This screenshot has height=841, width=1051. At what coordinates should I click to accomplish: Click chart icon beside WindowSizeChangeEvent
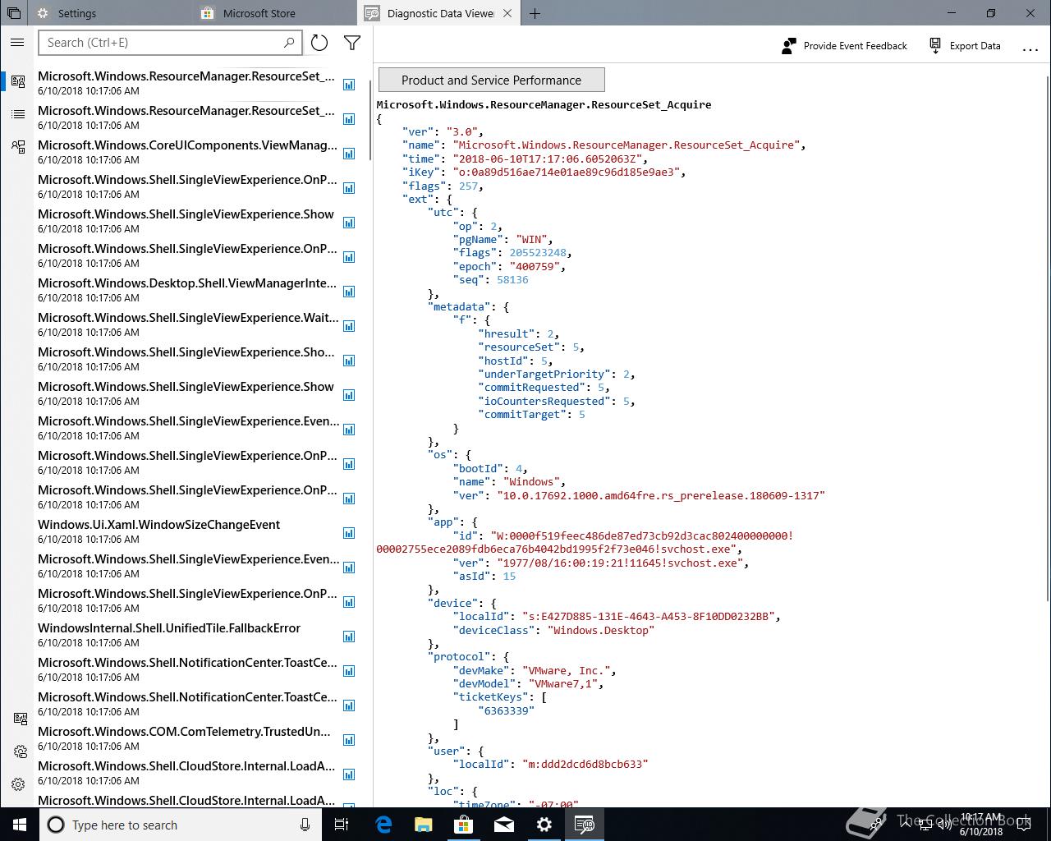click(349, 533)
